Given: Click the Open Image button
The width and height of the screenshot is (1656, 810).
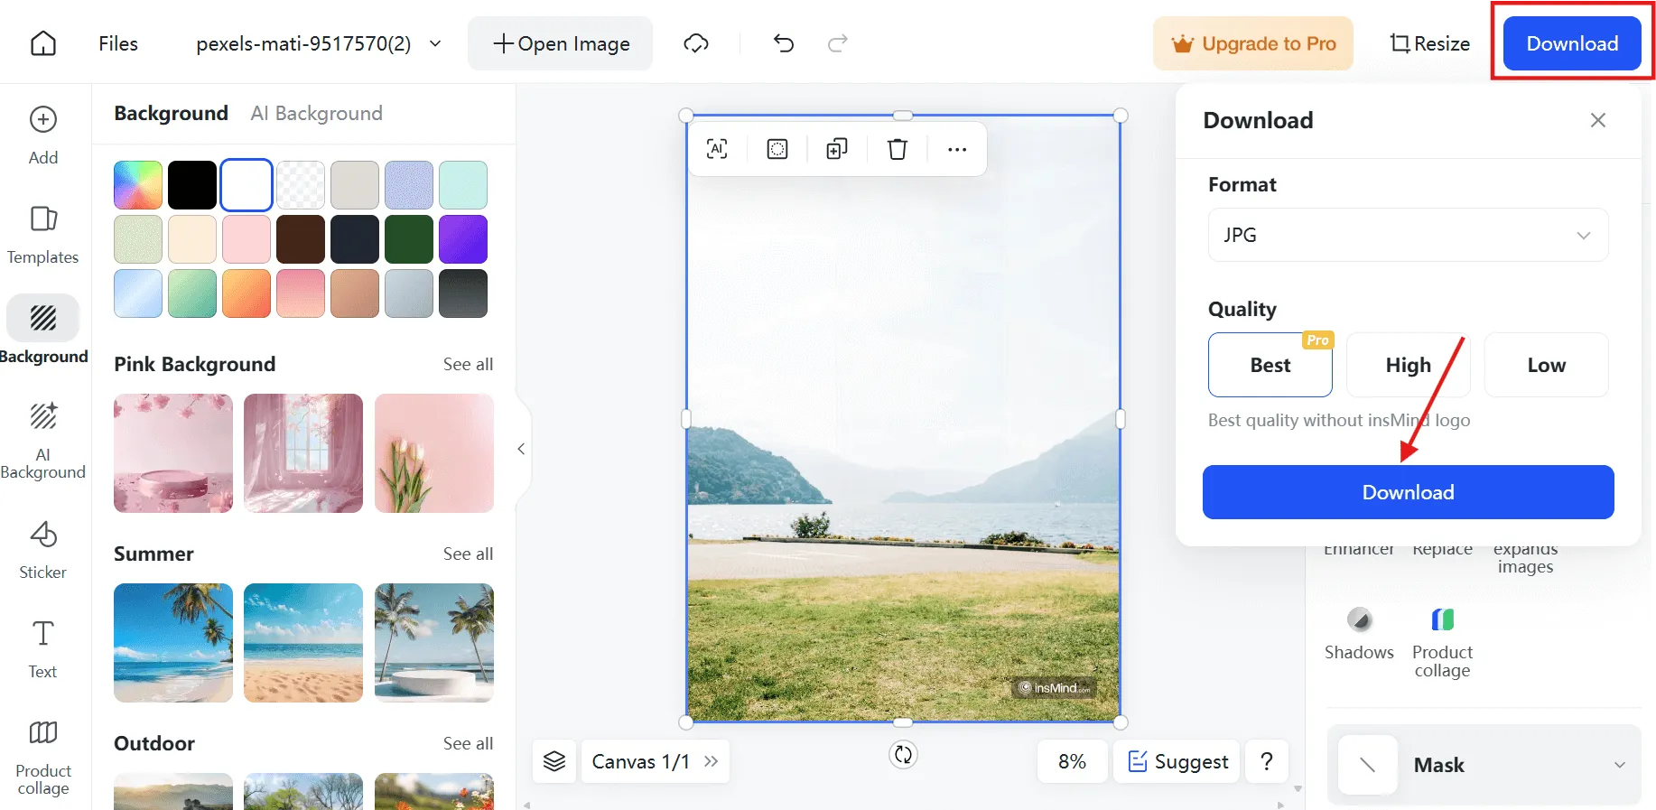Looking at the screenshot, I should pyautogui.click(x=560, y=43).
